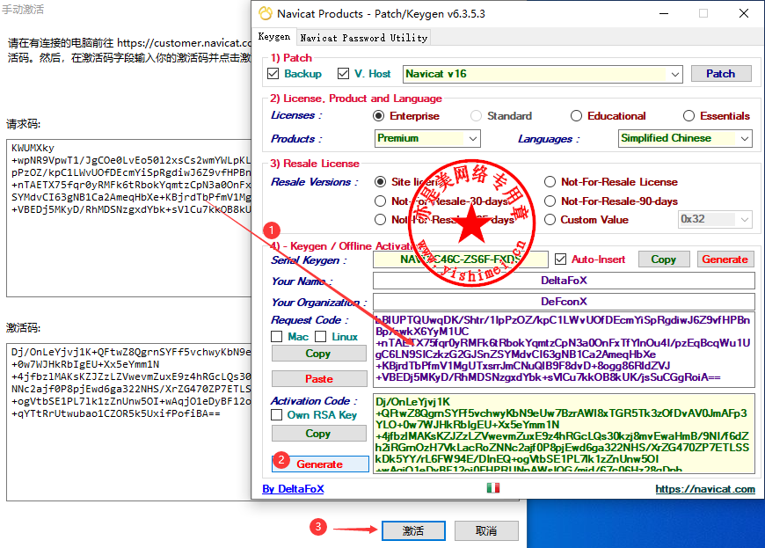Click Copy under Request Code

318,354
